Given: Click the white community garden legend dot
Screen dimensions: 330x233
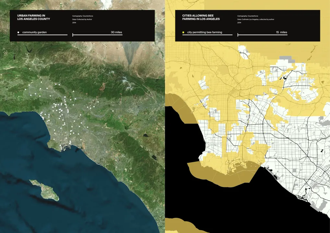Looking at the screenshot, I should pyautogui.click(x=18, y=32).
